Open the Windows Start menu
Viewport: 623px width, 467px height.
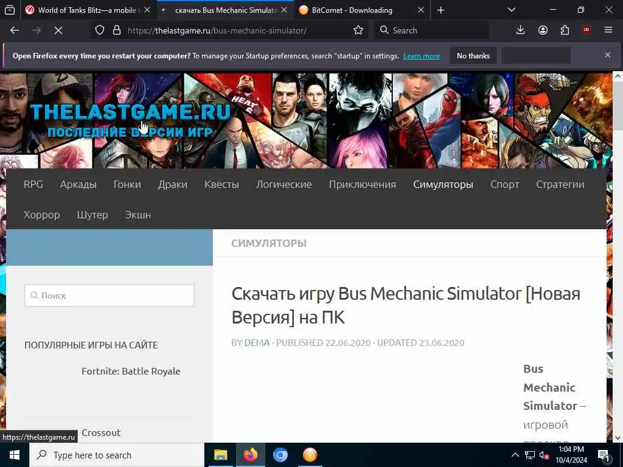[15, 455]
